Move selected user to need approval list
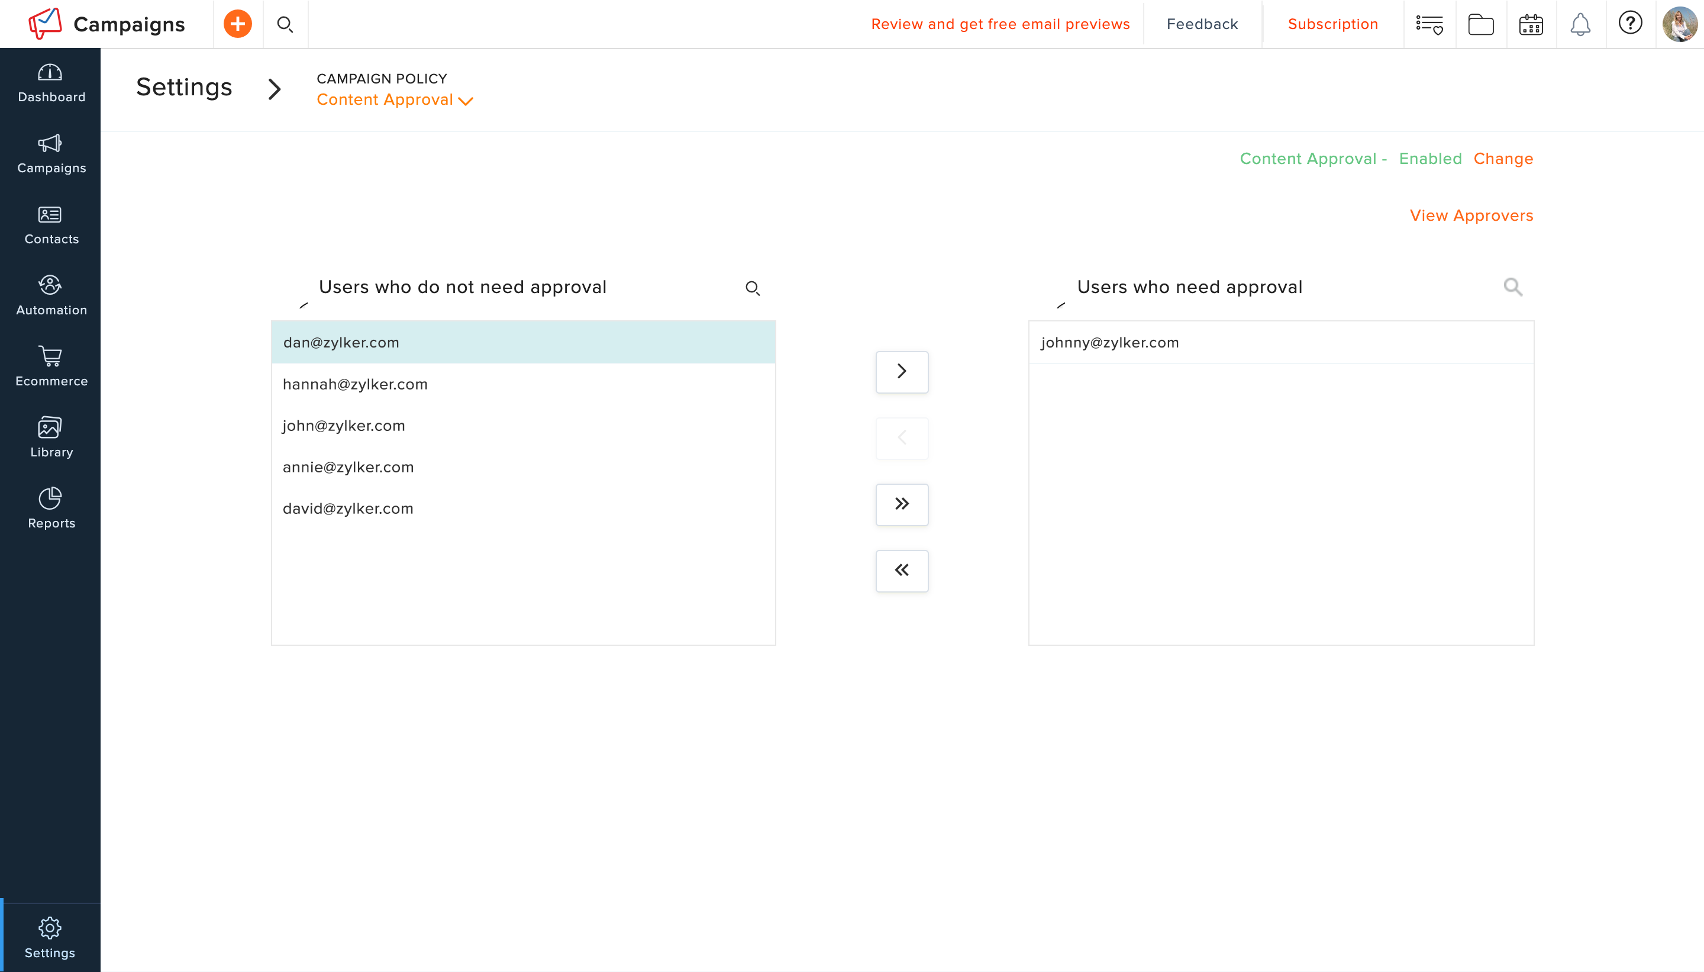The height and width of the screenshot is (972, 1704). point(901,372)
